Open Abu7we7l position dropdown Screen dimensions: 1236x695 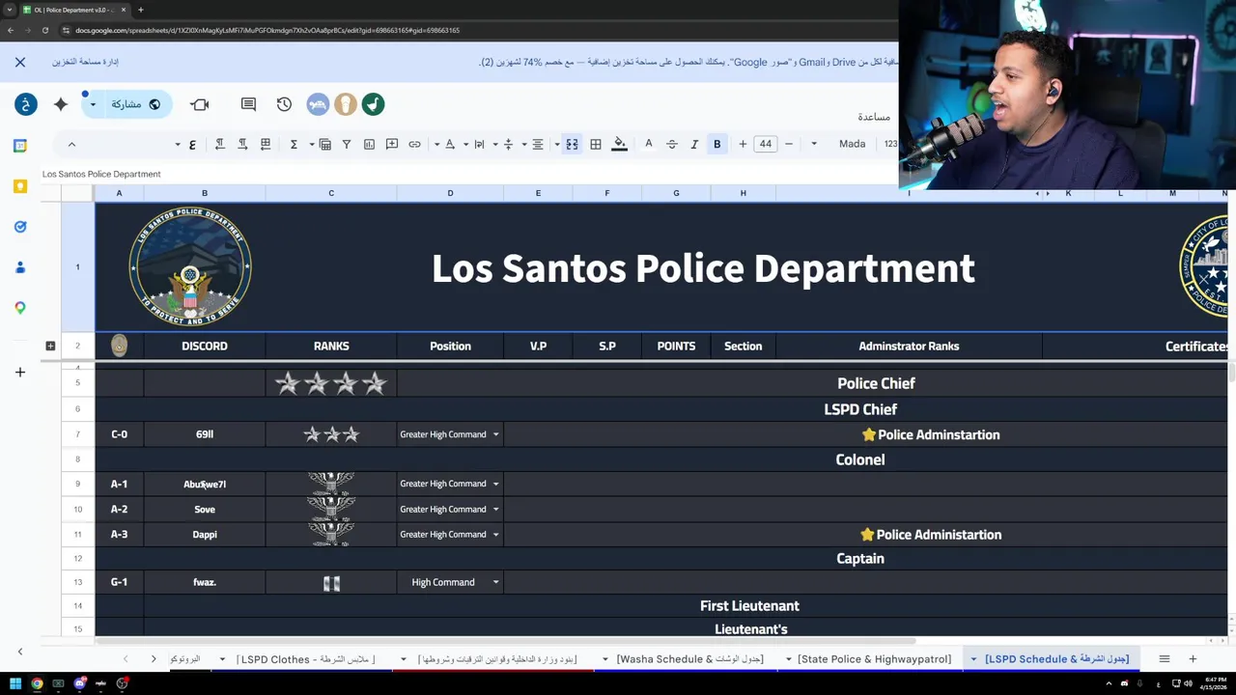click(x=496, y=484)
